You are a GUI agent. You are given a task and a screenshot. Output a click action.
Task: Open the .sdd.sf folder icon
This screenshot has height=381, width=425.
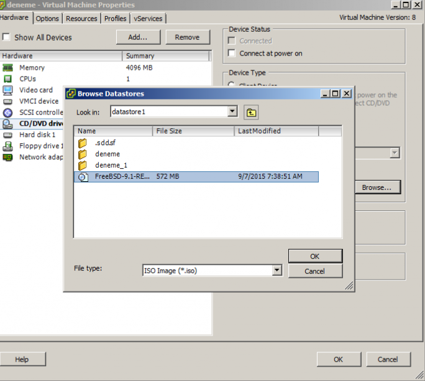[83, 143]
